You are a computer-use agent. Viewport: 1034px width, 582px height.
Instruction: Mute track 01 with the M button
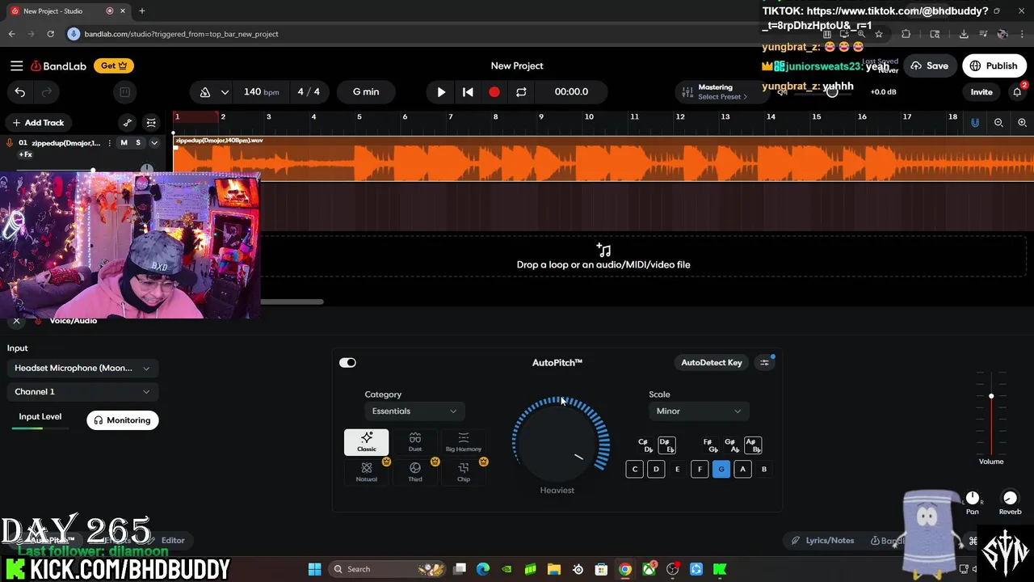click(x=124, y=143)
